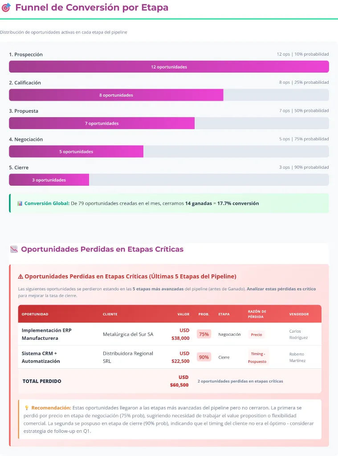Click the Negociación 5 oportunidades bar
338x456 pixels.
click(x=76, y=151)
